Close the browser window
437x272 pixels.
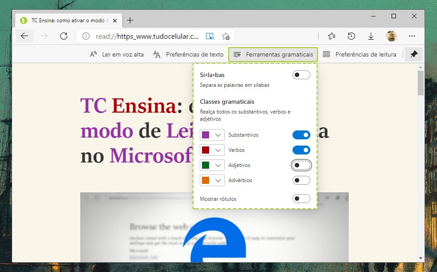tap(414, 16)
